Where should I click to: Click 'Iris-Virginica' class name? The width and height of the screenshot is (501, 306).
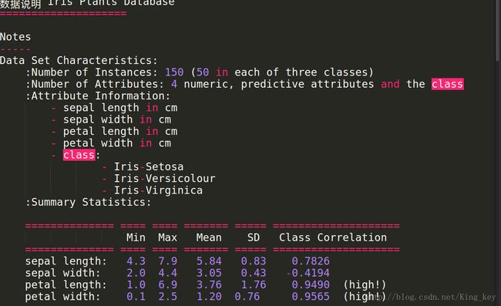pyautogui.click(x=159, y=190)
